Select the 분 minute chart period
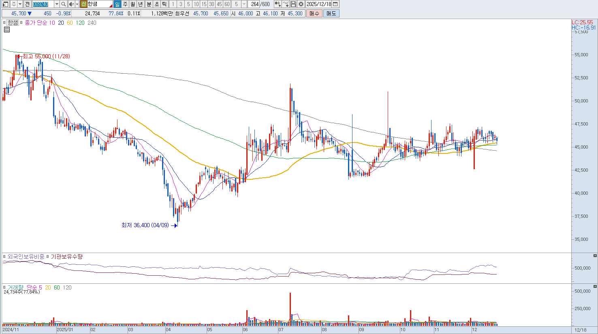The height and width of the screenshot is (334, 598). [x=149, y=4]
